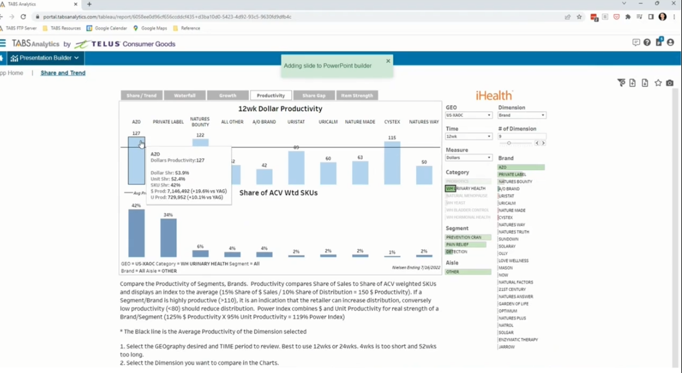The height and width of the screenshot is (373, 682).
Task: Select the AZO bar in productivity chart
Action: coord(137,160)
